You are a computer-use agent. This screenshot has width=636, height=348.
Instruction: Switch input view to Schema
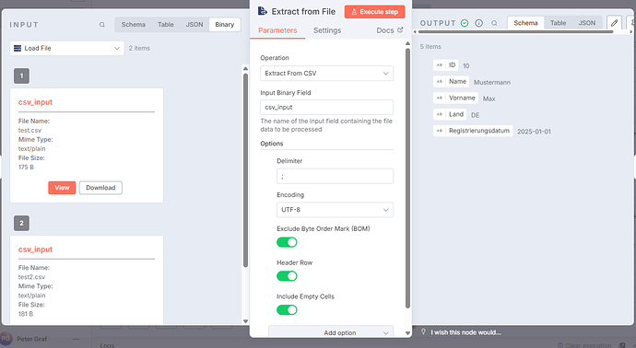[133, 25]
